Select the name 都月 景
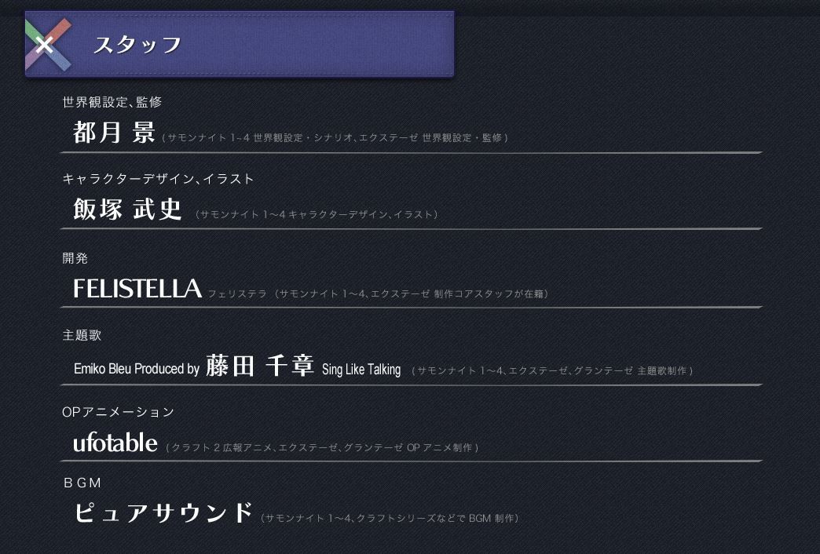 [114, 133]
